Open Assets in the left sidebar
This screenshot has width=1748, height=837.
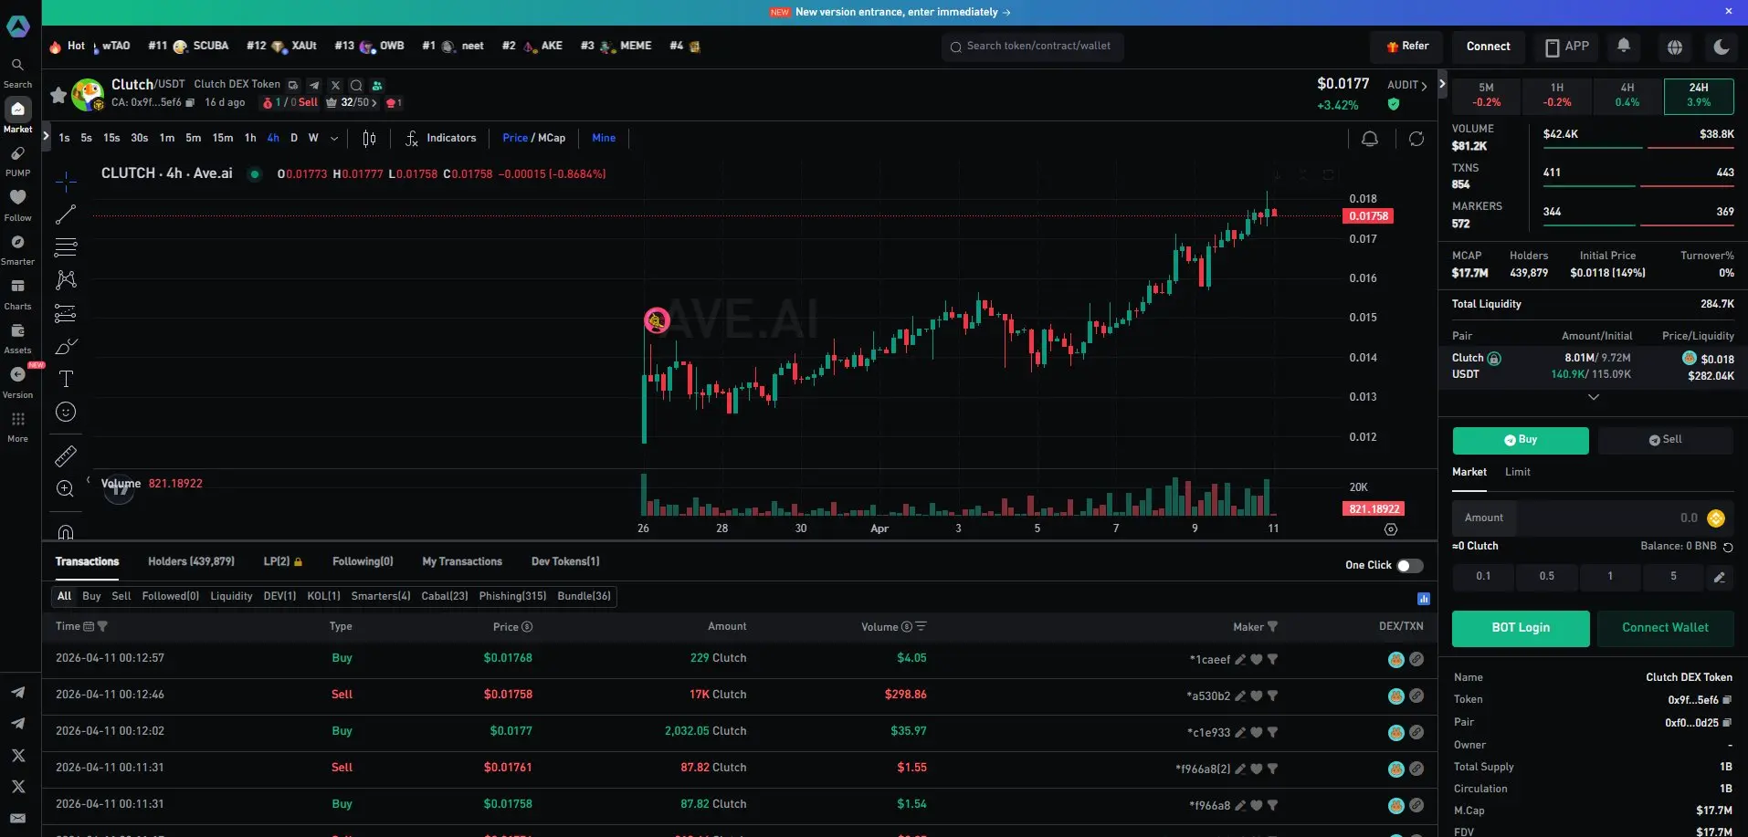(17, 339)
